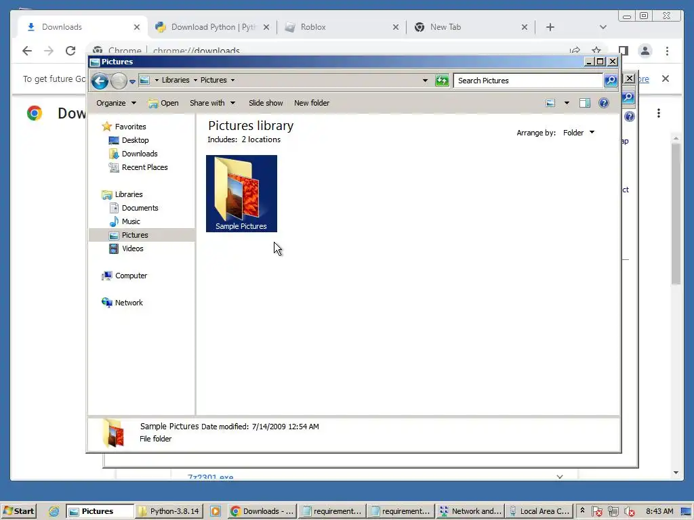The height and width of the screenshot is (520, 694).
Task: Click Chrome back arrow
Action: (27, 51)
